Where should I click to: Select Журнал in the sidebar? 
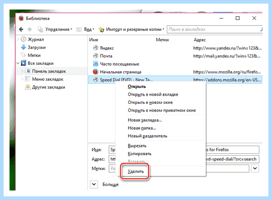pos(36,39)
